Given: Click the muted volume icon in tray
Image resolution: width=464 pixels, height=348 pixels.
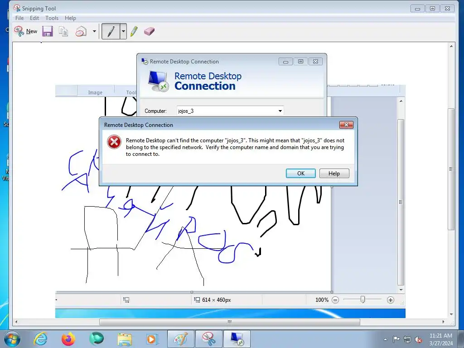Looking at the screenshot, I should point(418,340).
